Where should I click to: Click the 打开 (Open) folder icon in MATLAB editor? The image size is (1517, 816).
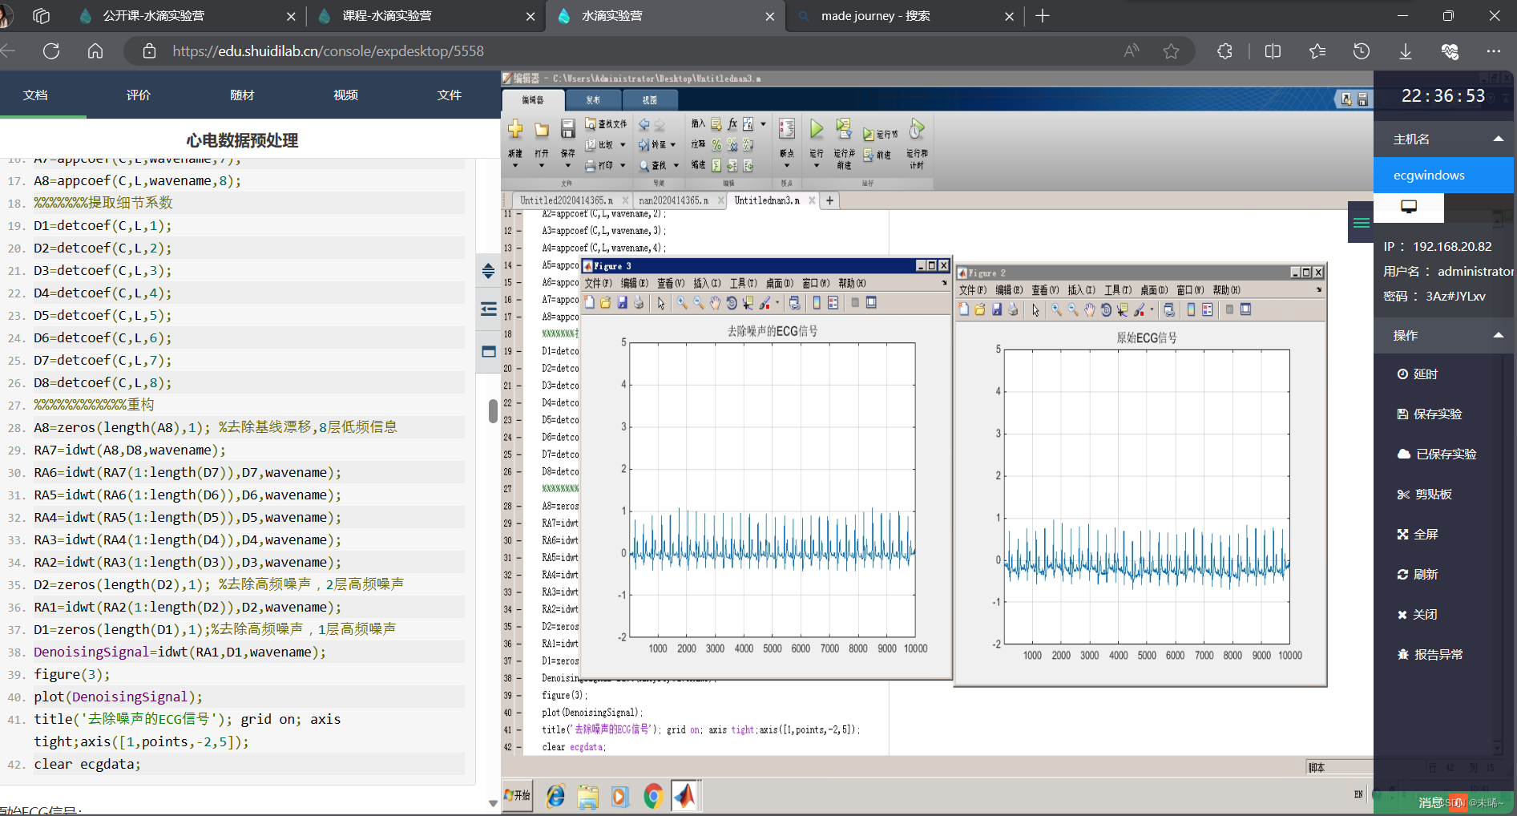point(542,130)
